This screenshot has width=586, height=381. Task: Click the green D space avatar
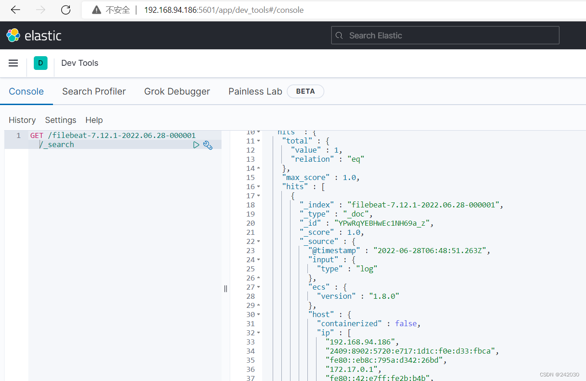tap(41, 63)
